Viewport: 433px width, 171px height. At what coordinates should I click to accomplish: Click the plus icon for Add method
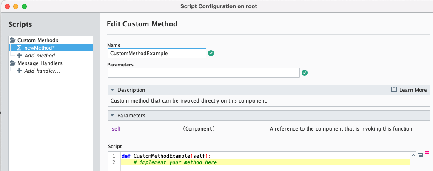pyautogui.click(x=19, y=55)
